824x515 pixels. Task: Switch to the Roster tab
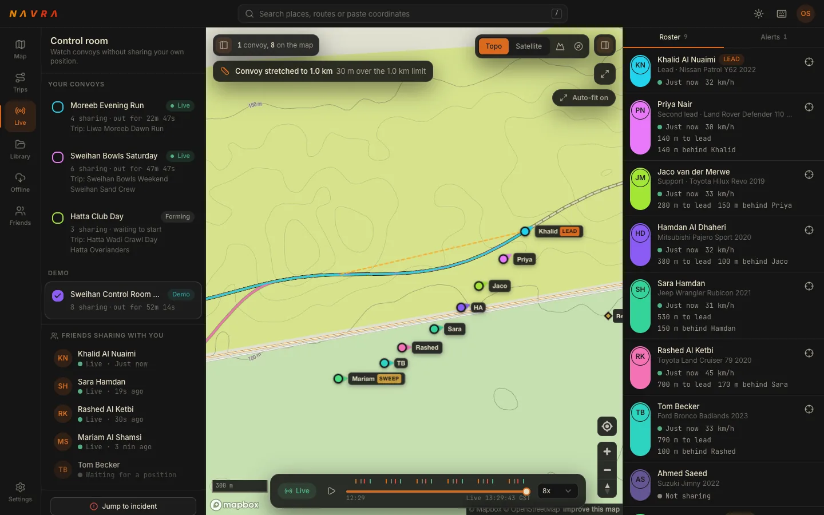[x=674, y=37]
